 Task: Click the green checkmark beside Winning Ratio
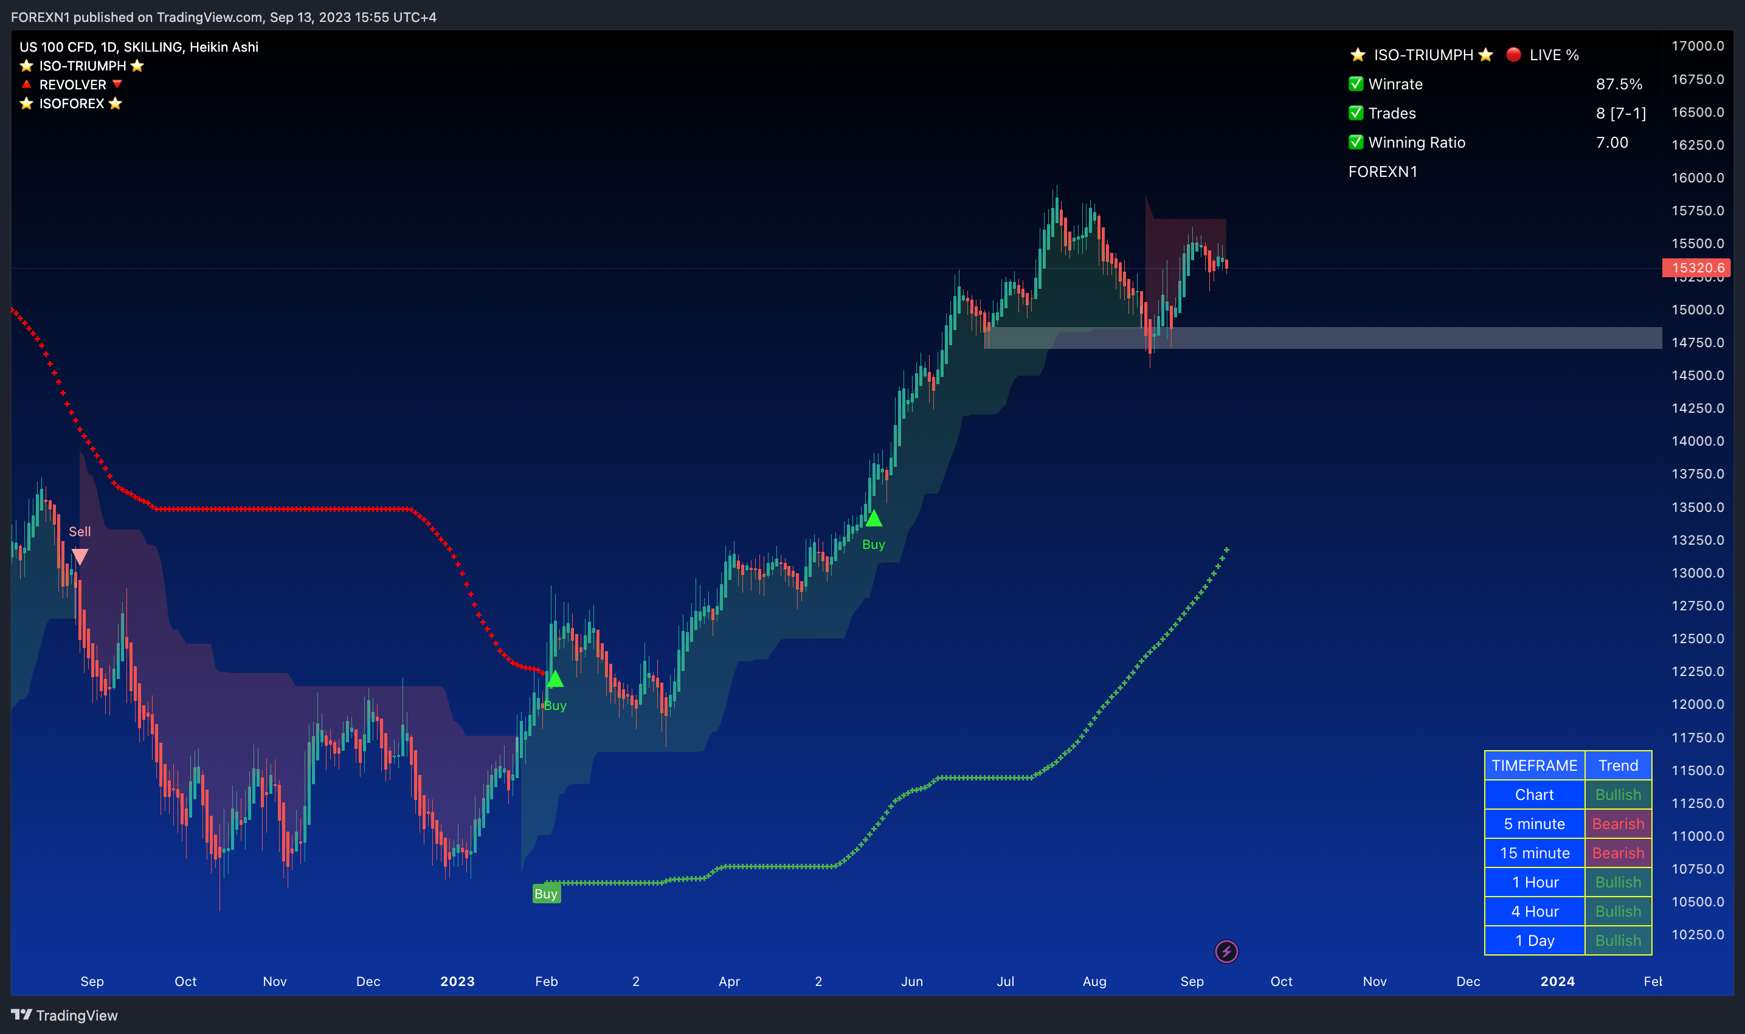pos(1355,142)
